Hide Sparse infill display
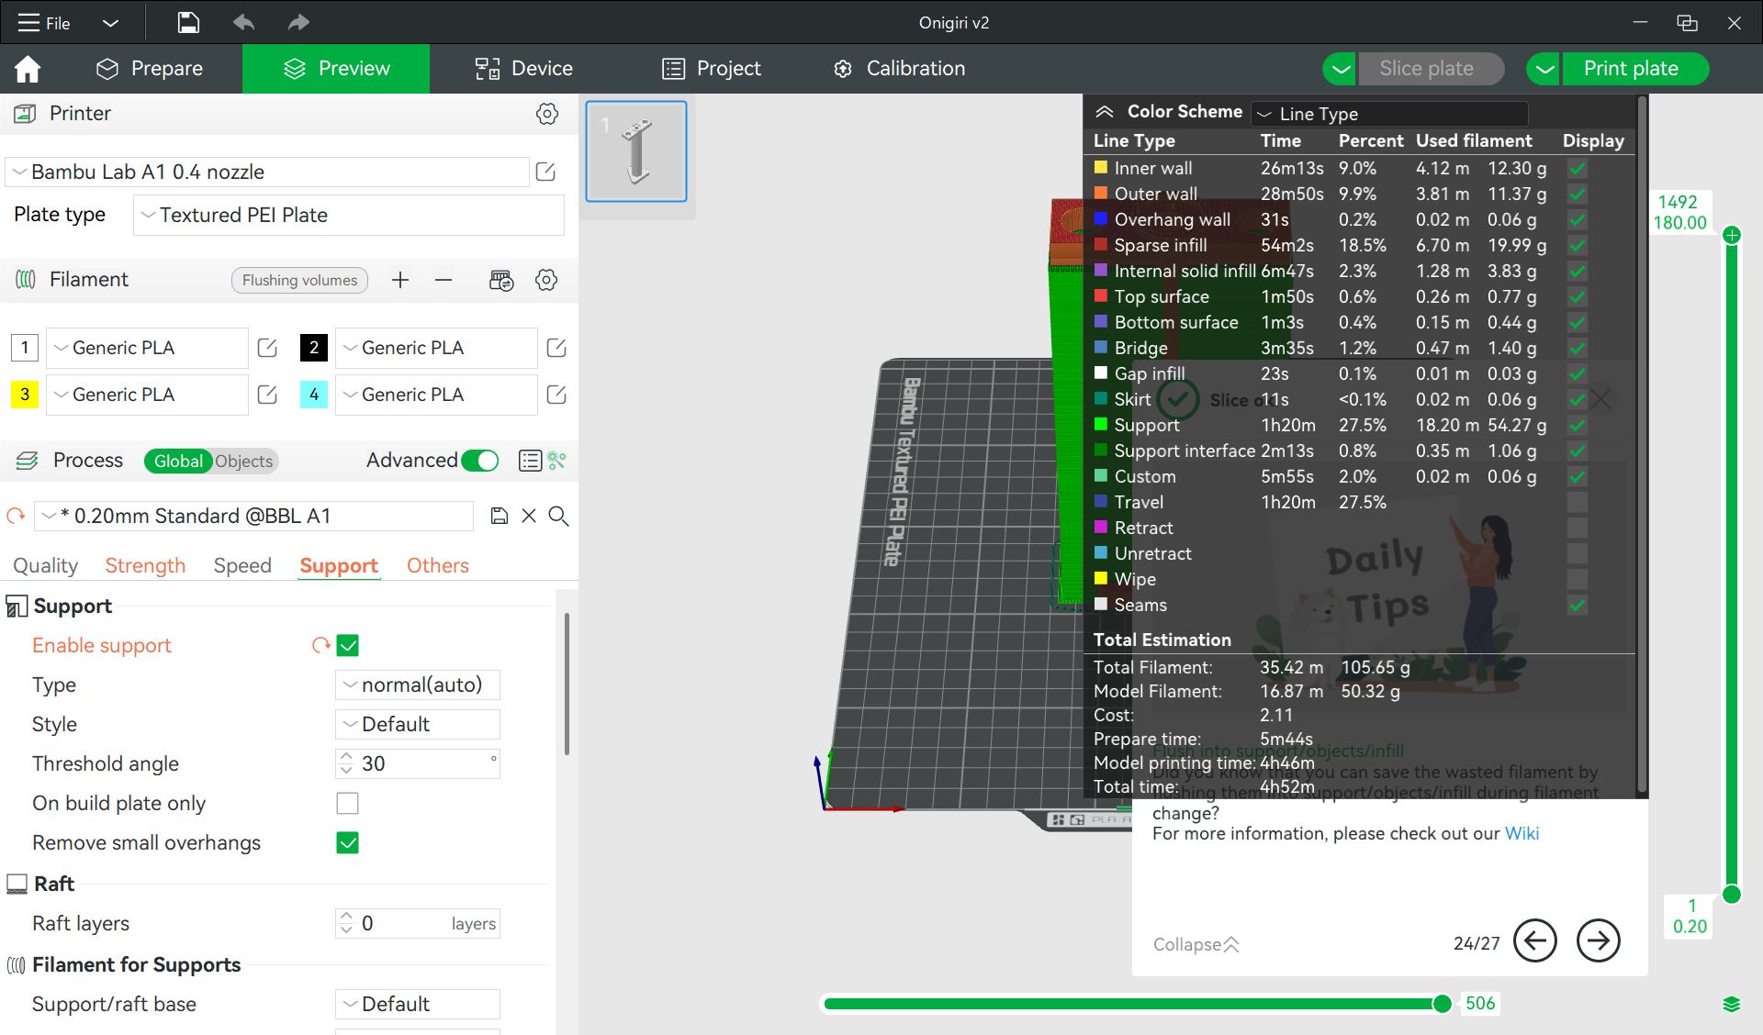 (x=1578, y=246)
